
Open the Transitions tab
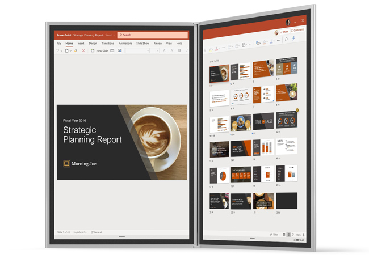click(107, 44)
